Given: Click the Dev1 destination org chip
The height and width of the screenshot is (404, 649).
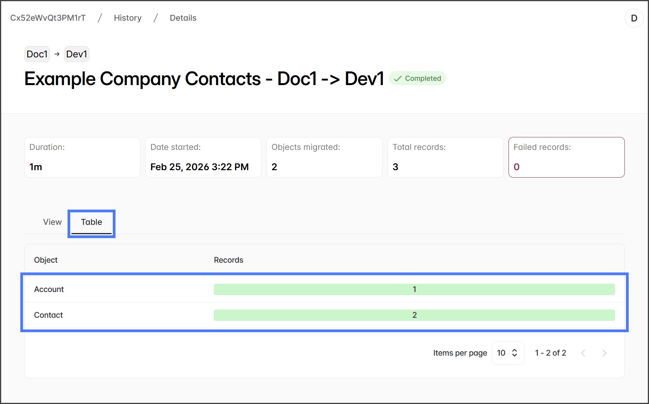Looking at the screenshot, I should point(76,54).
